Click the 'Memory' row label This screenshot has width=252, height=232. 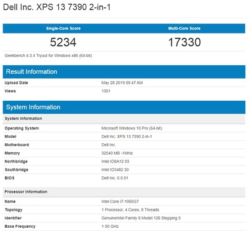pos(12,153)
